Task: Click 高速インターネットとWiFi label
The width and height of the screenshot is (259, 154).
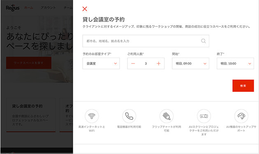Action: tap(92, 129)
